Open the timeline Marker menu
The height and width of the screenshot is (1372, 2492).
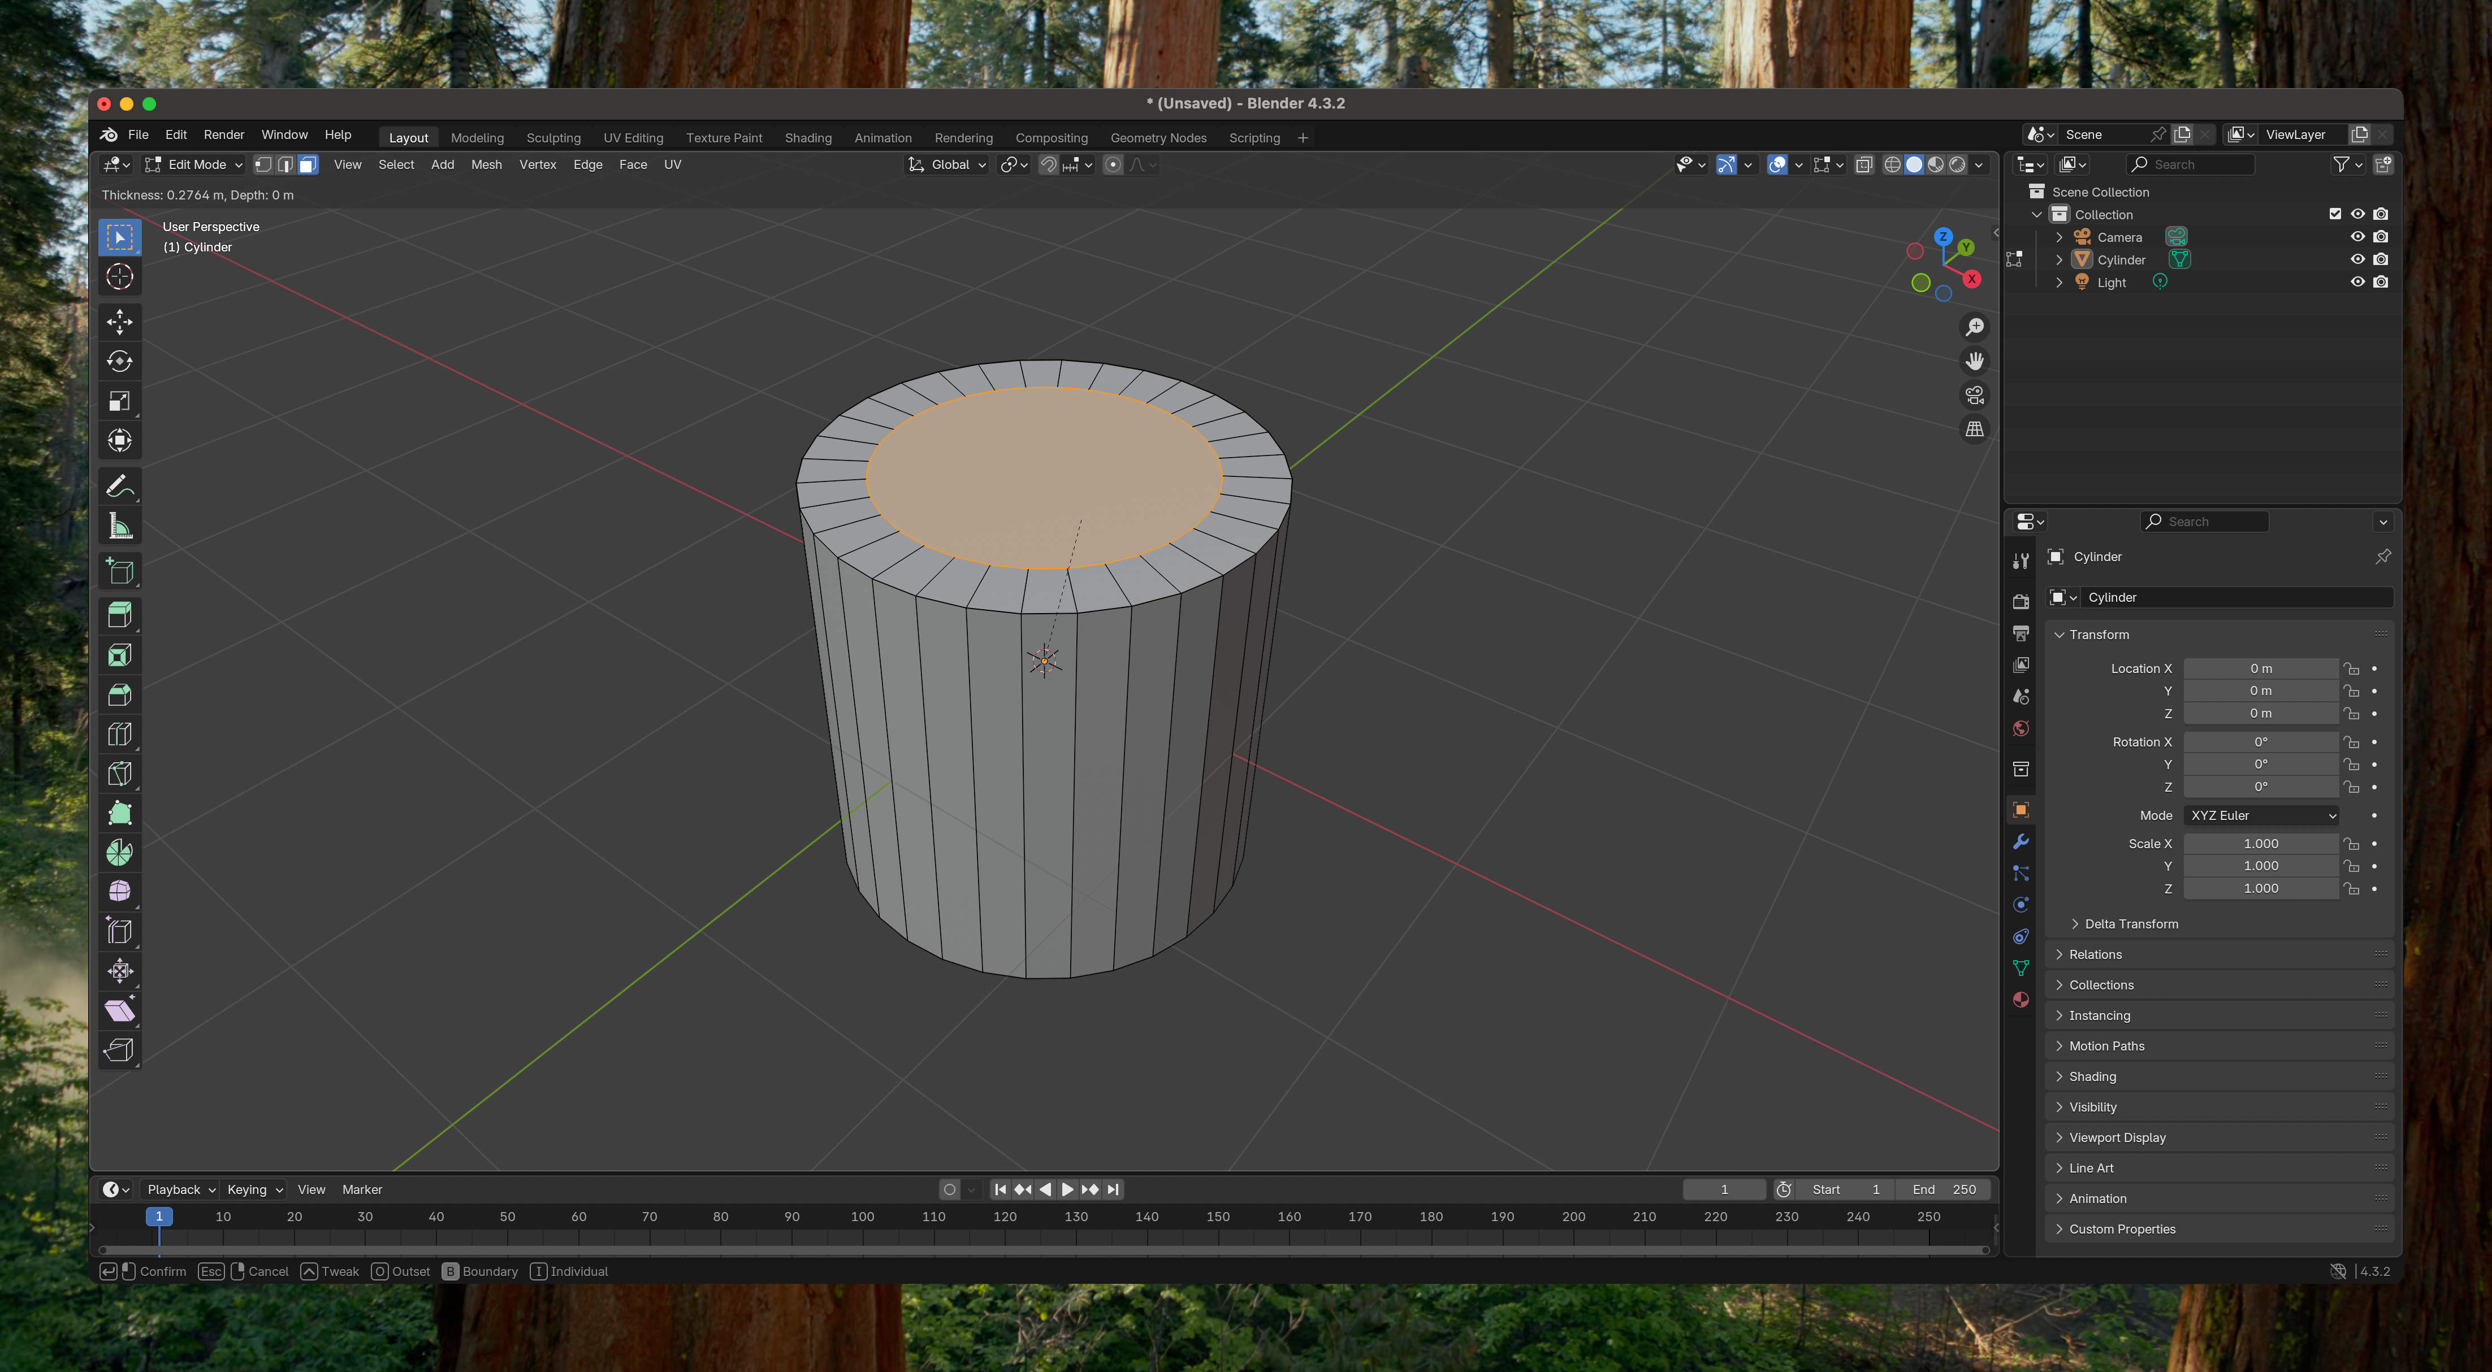point(362,1189)
